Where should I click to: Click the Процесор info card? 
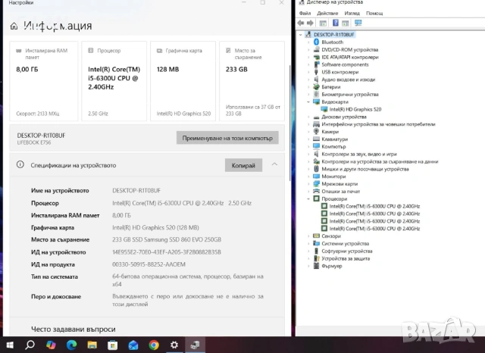(x=114, y=81)
